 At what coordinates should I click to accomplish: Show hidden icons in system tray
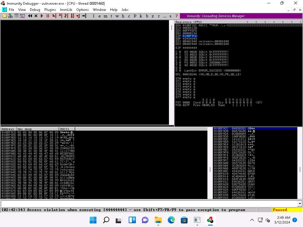pos(252,220)
